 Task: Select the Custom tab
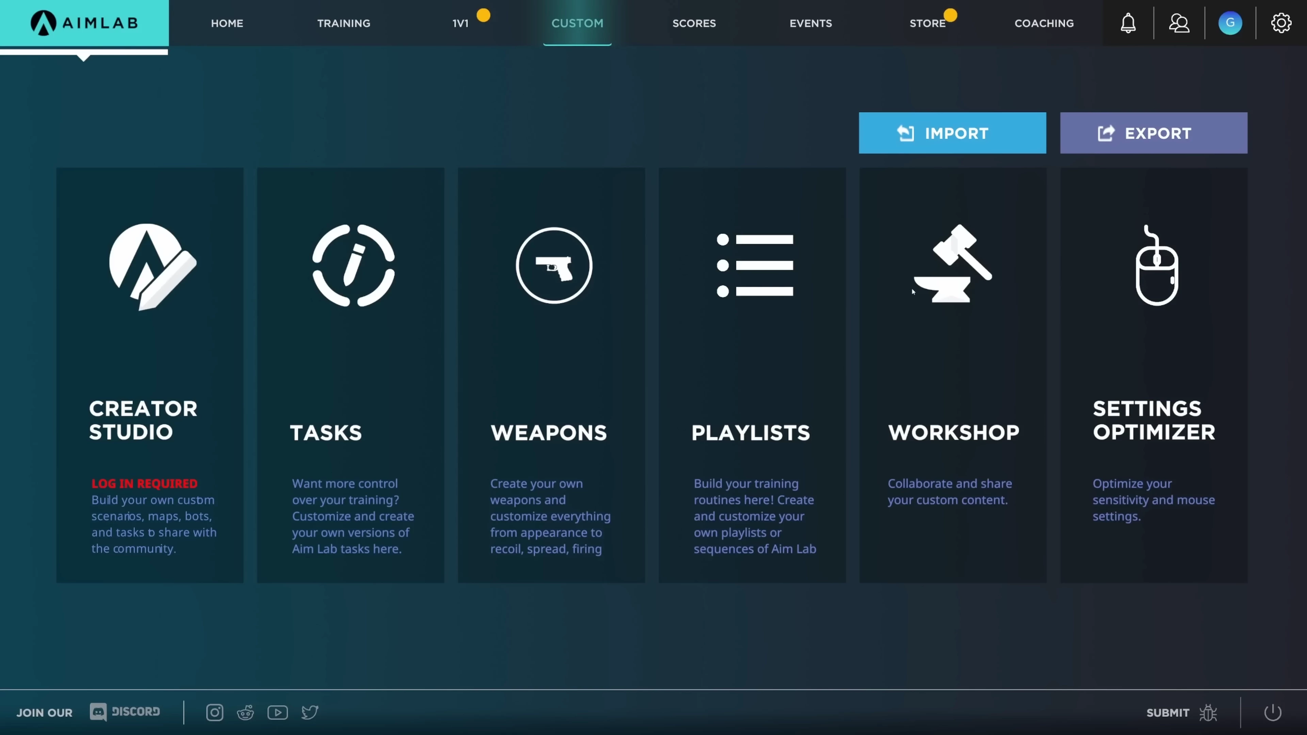point(577,23)
